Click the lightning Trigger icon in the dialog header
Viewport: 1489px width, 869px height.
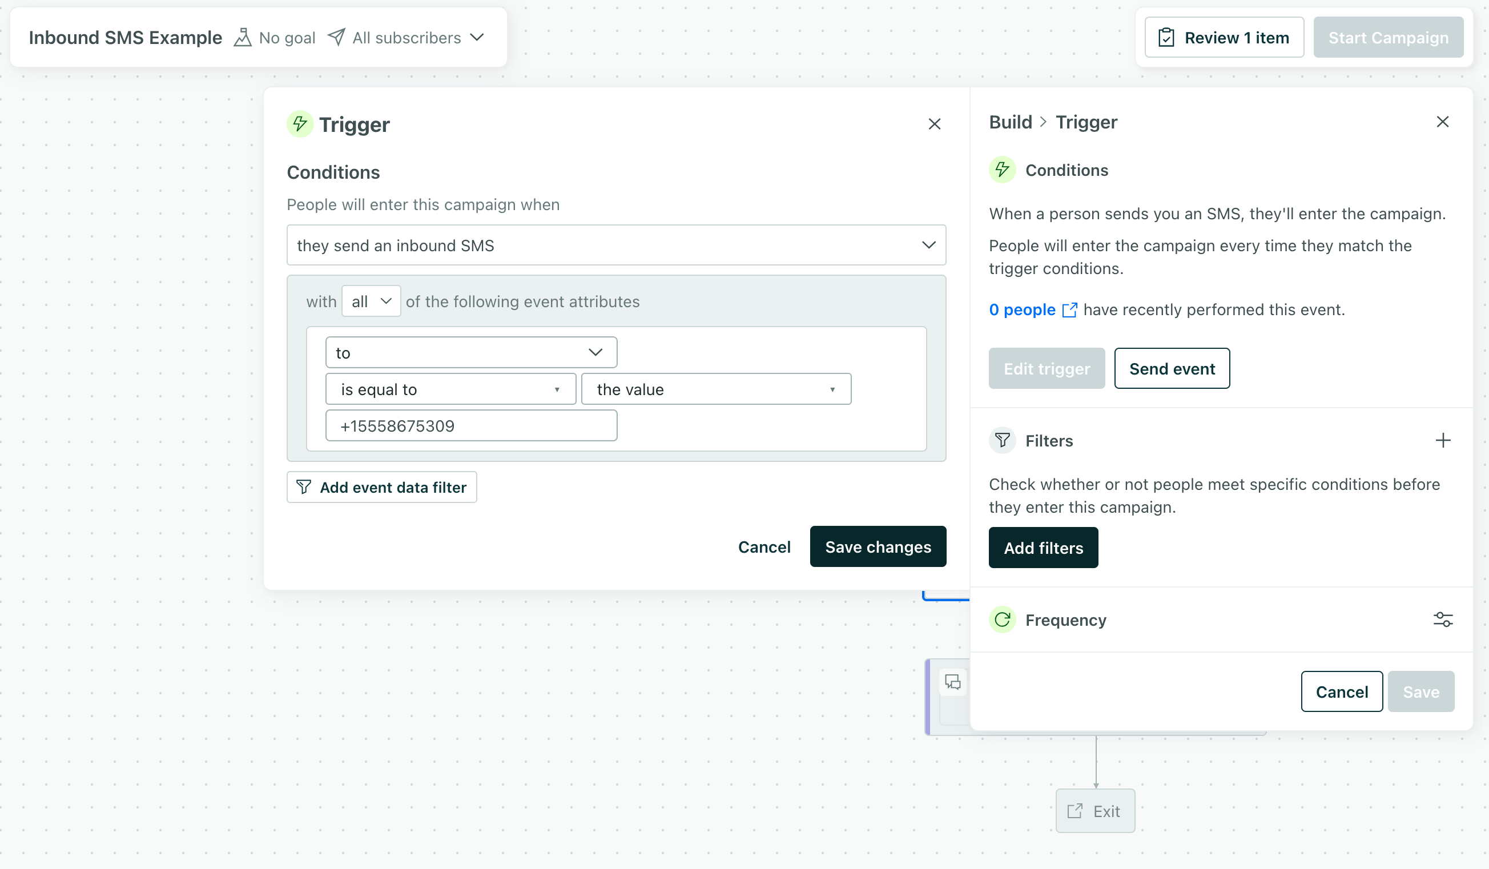coord(300,124)
